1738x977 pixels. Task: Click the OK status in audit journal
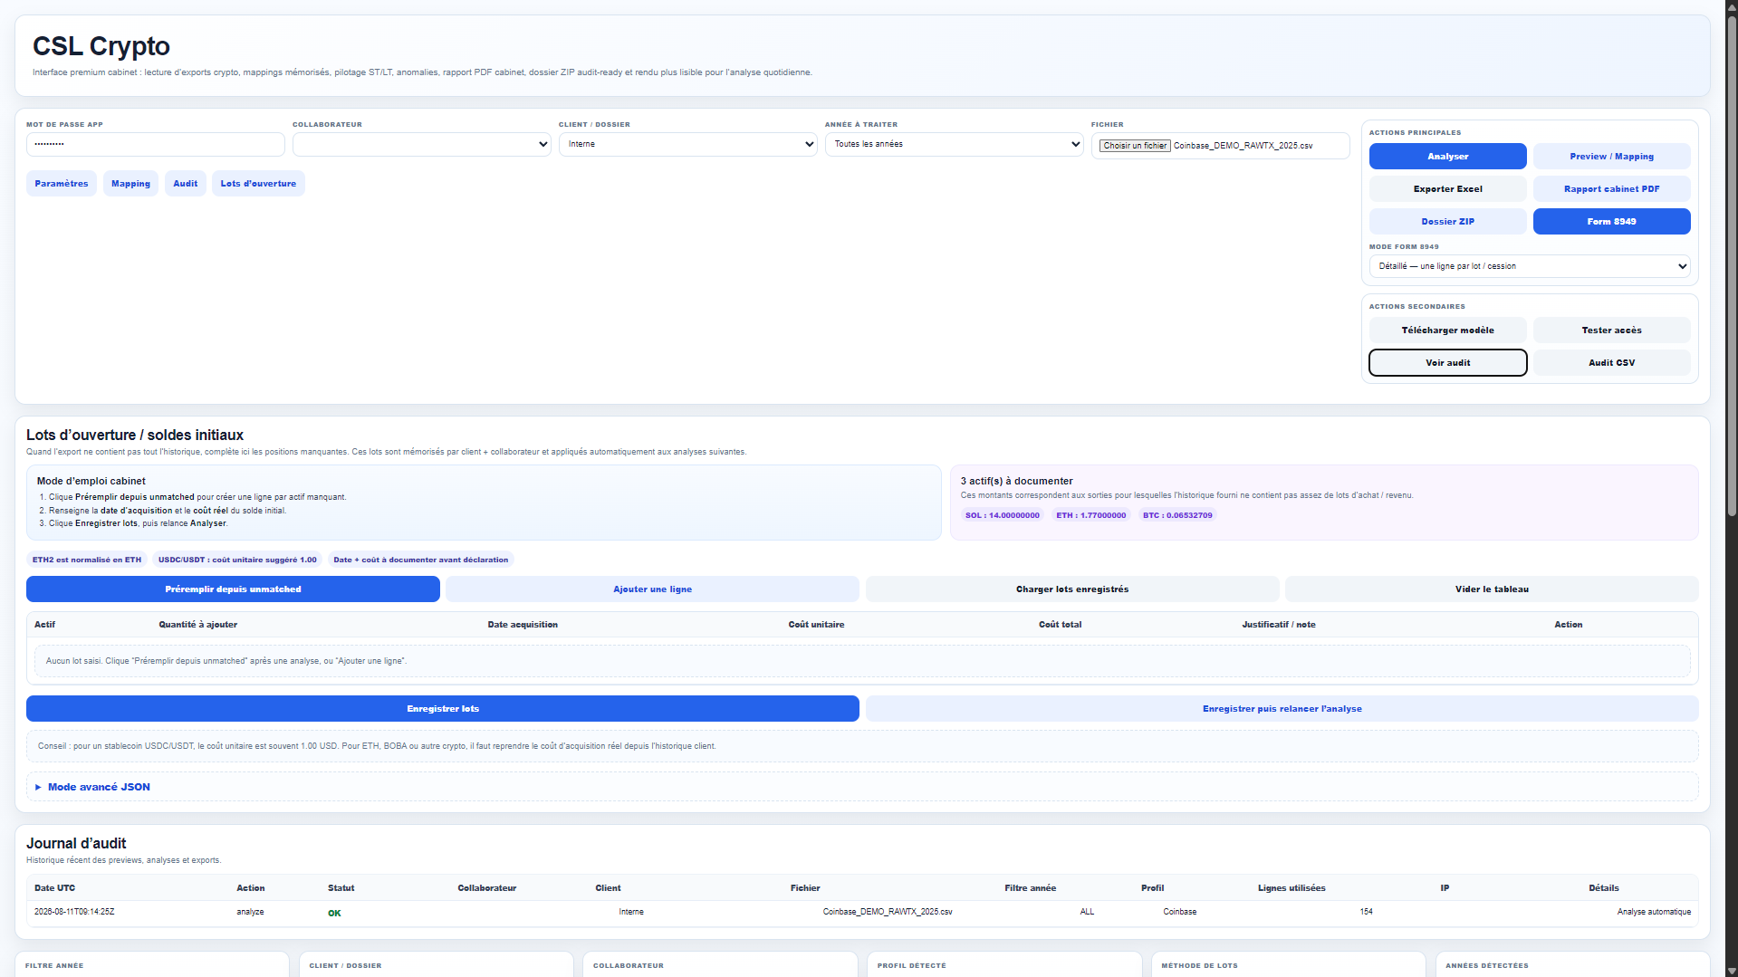334,913
